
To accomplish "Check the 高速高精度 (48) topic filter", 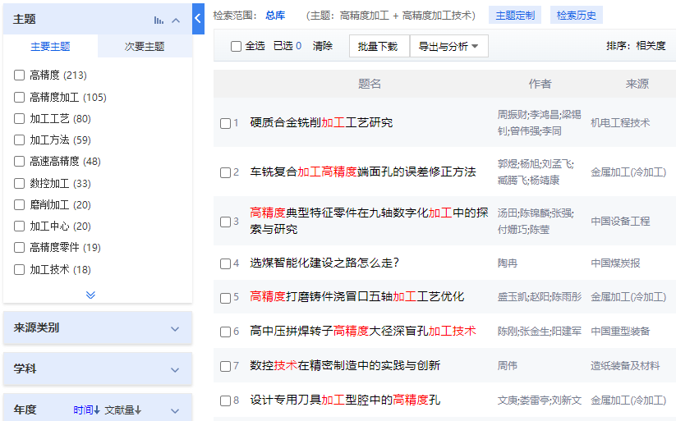I will click(20, 162).
